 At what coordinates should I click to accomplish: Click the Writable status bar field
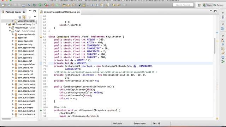(x=117, y=123)
